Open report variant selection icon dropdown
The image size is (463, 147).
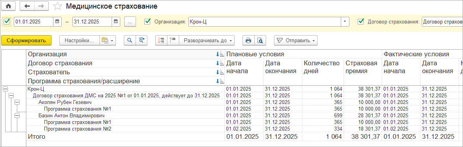(x=108, y=41)
